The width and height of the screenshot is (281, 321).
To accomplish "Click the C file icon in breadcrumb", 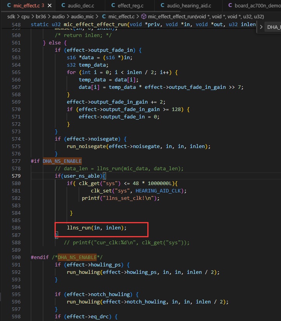I will pos(104,16).
